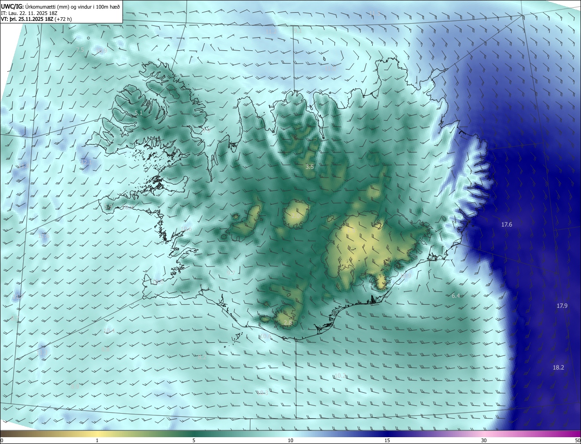
Task: Click the colour bar tick label 30
Action: [x=484, y=441]
